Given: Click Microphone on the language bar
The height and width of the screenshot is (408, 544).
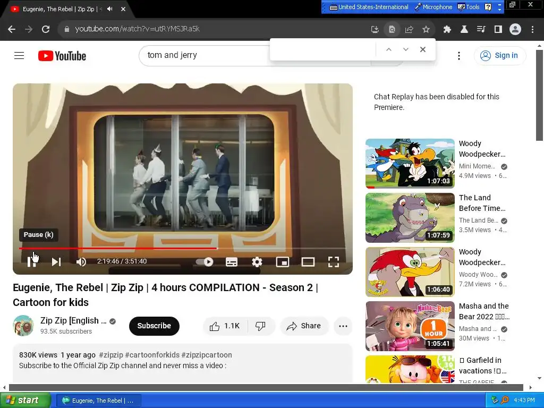Looking at the screenshot, I should (433, 7).
